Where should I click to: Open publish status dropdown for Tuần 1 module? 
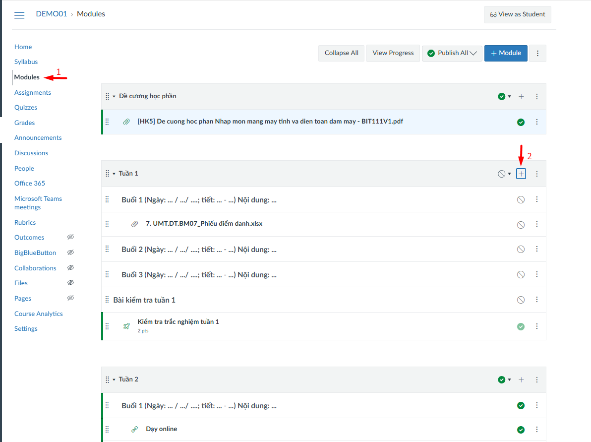504,174
